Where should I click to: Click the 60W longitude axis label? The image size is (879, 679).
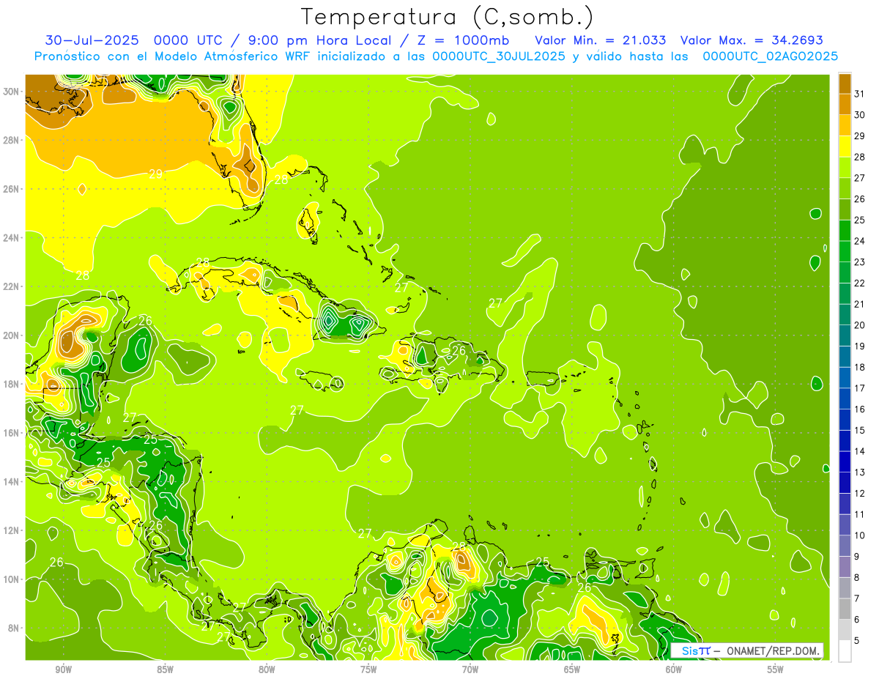tap(674, 669)
